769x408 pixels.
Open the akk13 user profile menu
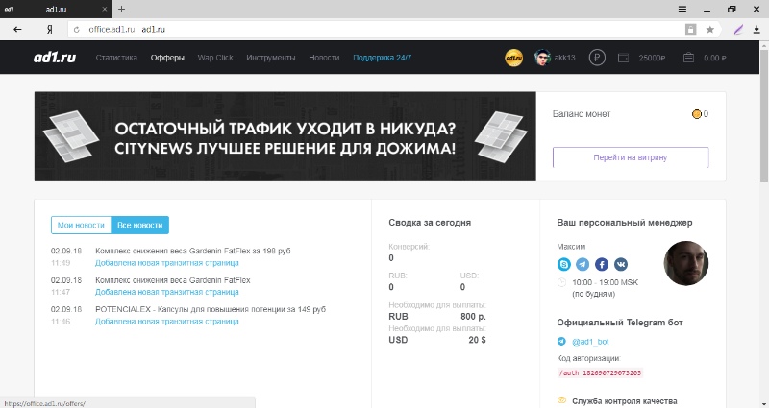[557, 58]
